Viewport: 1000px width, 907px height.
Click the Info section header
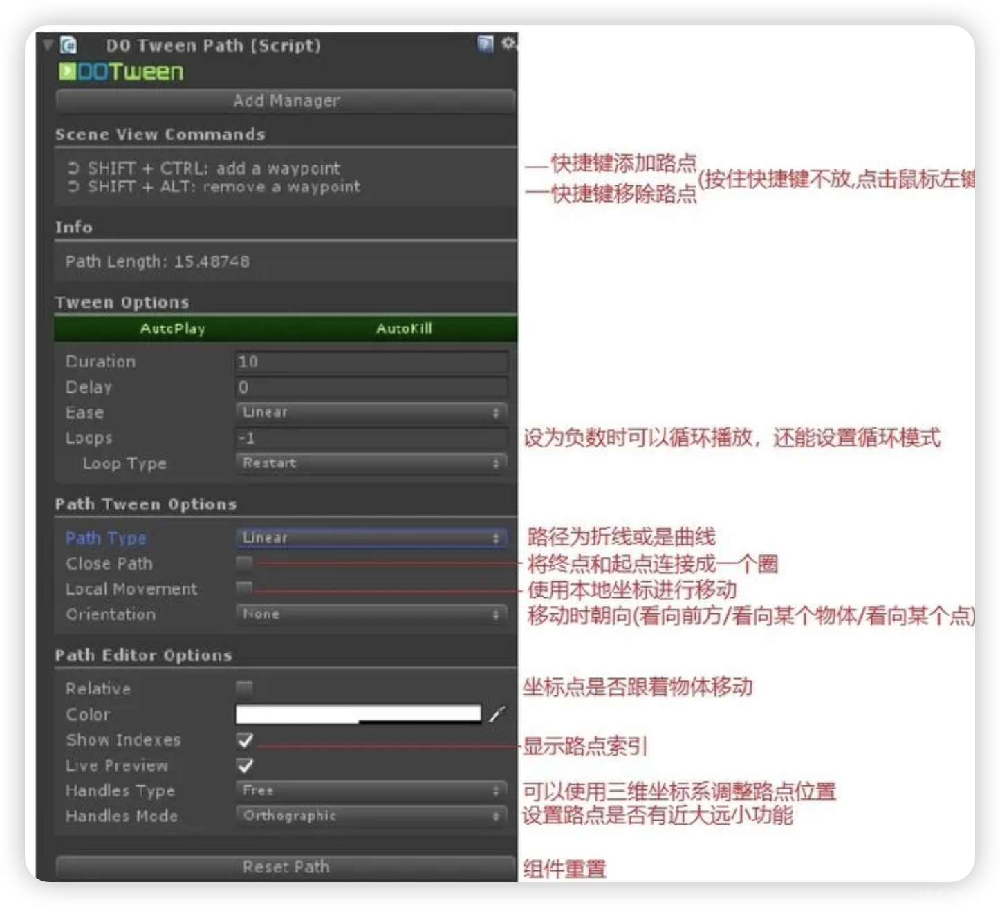coord(73,227)
